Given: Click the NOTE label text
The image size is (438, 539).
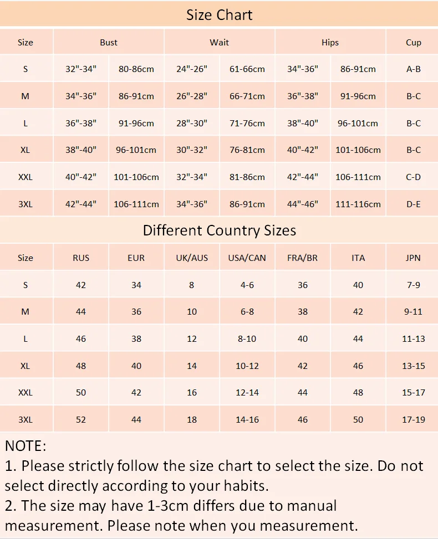Looking at the screenshot, I should tap(26, 446).
